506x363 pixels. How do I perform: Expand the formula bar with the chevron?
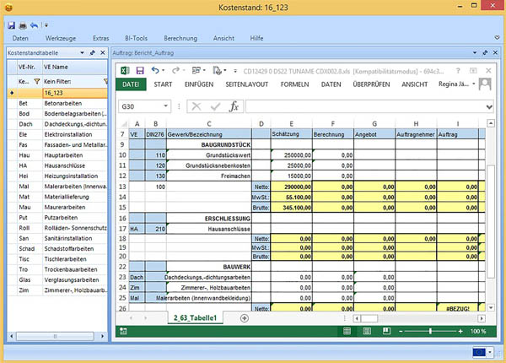(x=489, y=106)
